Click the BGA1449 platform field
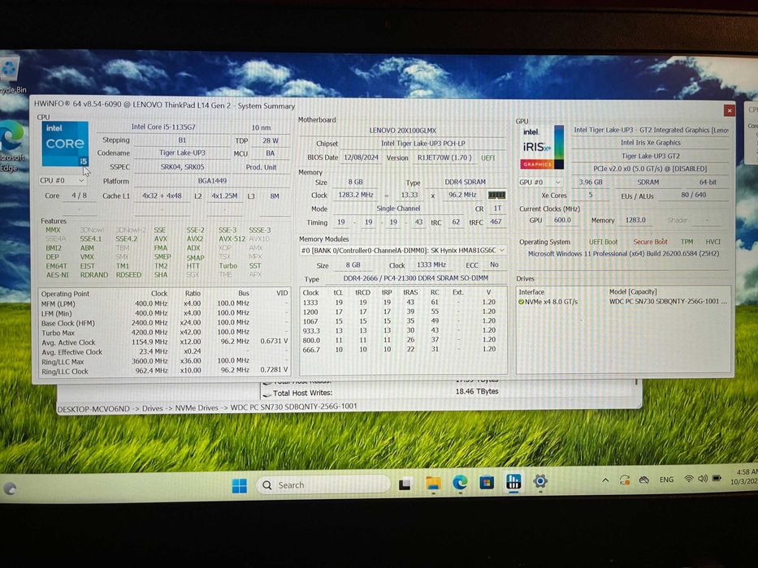This screenshot has height=568, width=758. pos(212,181)
